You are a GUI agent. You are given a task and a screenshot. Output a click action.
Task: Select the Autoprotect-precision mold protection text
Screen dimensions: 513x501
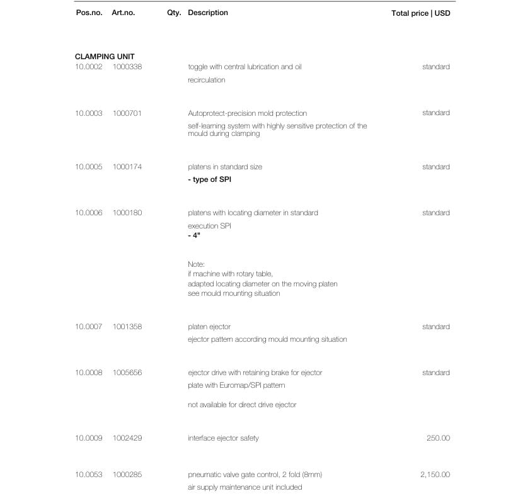tap(247, 113)
